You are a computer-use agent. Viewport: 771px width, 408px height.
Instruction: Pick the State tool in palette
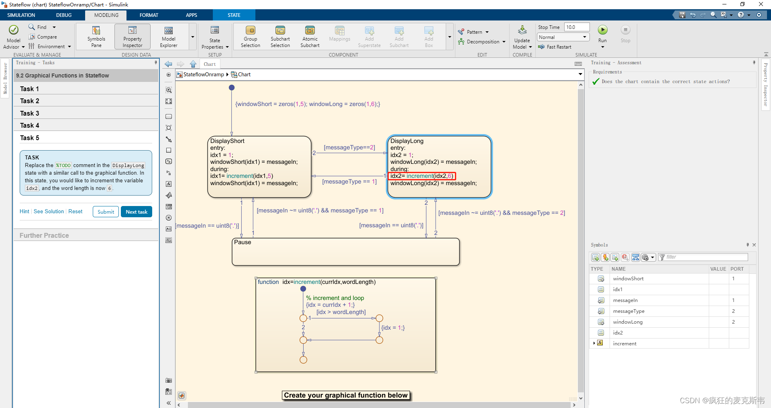pos(169,116)
